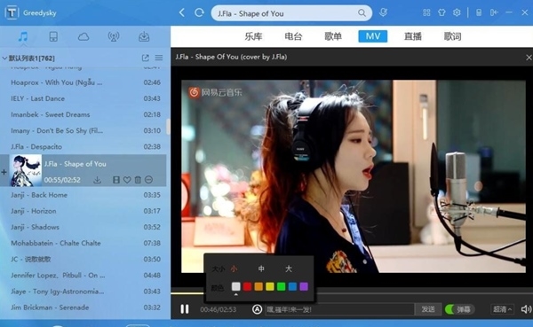The image size is (533, 327).
Task: Switch to the 歌词 tab
Action: 452,36
